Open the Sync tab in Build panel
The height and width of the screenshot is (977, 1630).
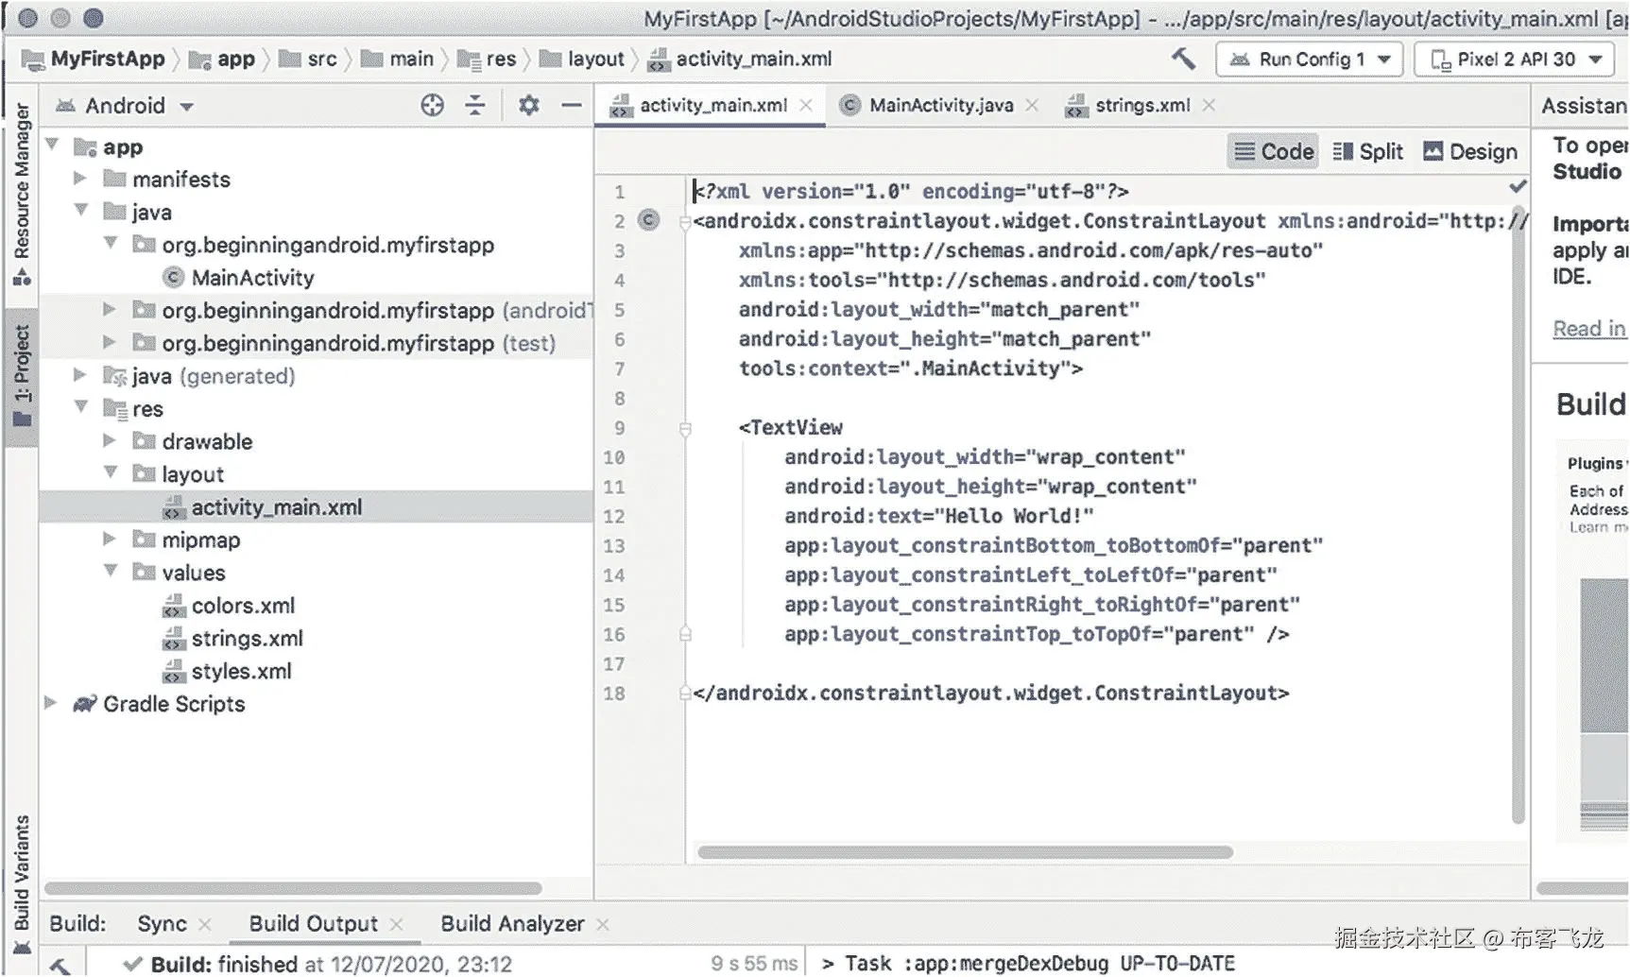click(x=162, y=924)
